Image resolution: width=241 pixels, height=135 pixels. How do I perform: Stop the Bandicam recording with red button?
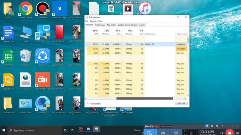(x=230, y=132)
